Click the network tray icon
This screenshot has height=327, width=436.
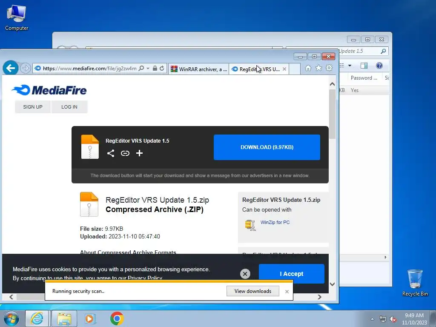pyautogui.click(x=383, y=319)
